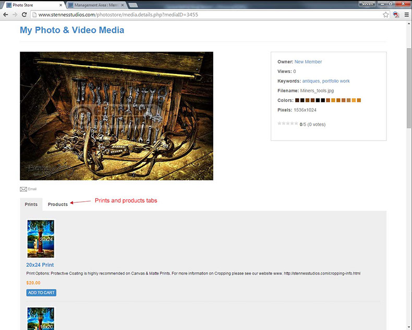Open a new browser tab
The height and width of the screenshot is (330, 412).
point(133,5)
